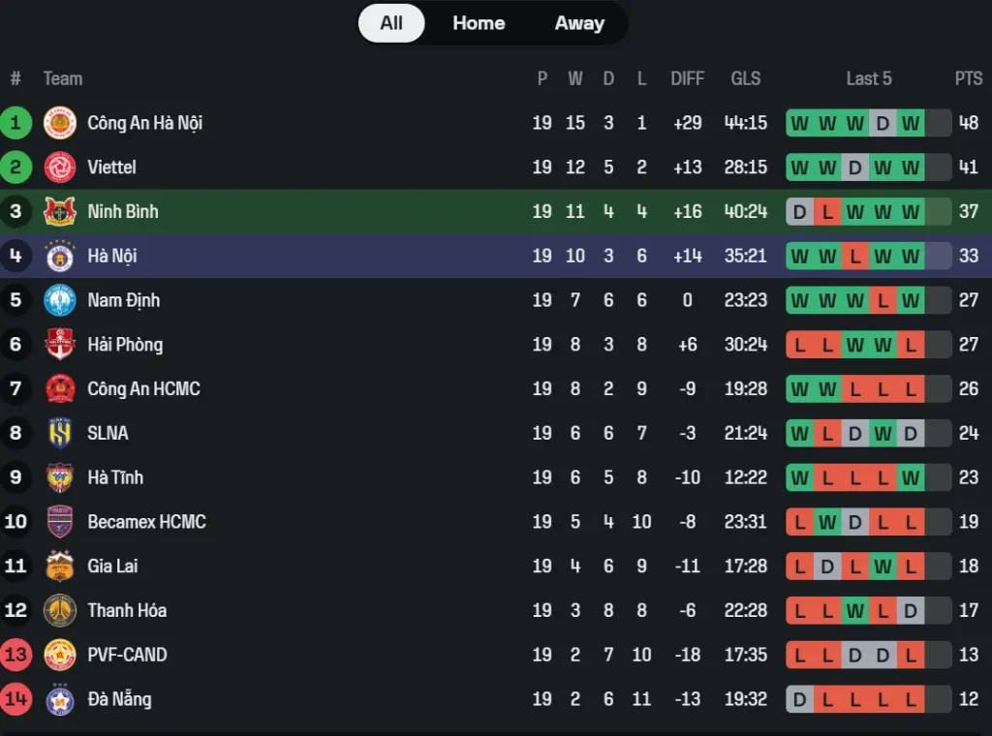The image size is (992, 736).
Task: Click the SLNA yellow club crest
Action: (x=60, y=433)
